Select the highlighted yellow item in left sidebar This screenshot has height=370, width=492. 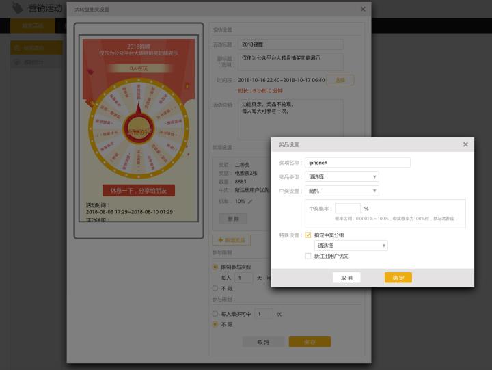pos(37,48)
